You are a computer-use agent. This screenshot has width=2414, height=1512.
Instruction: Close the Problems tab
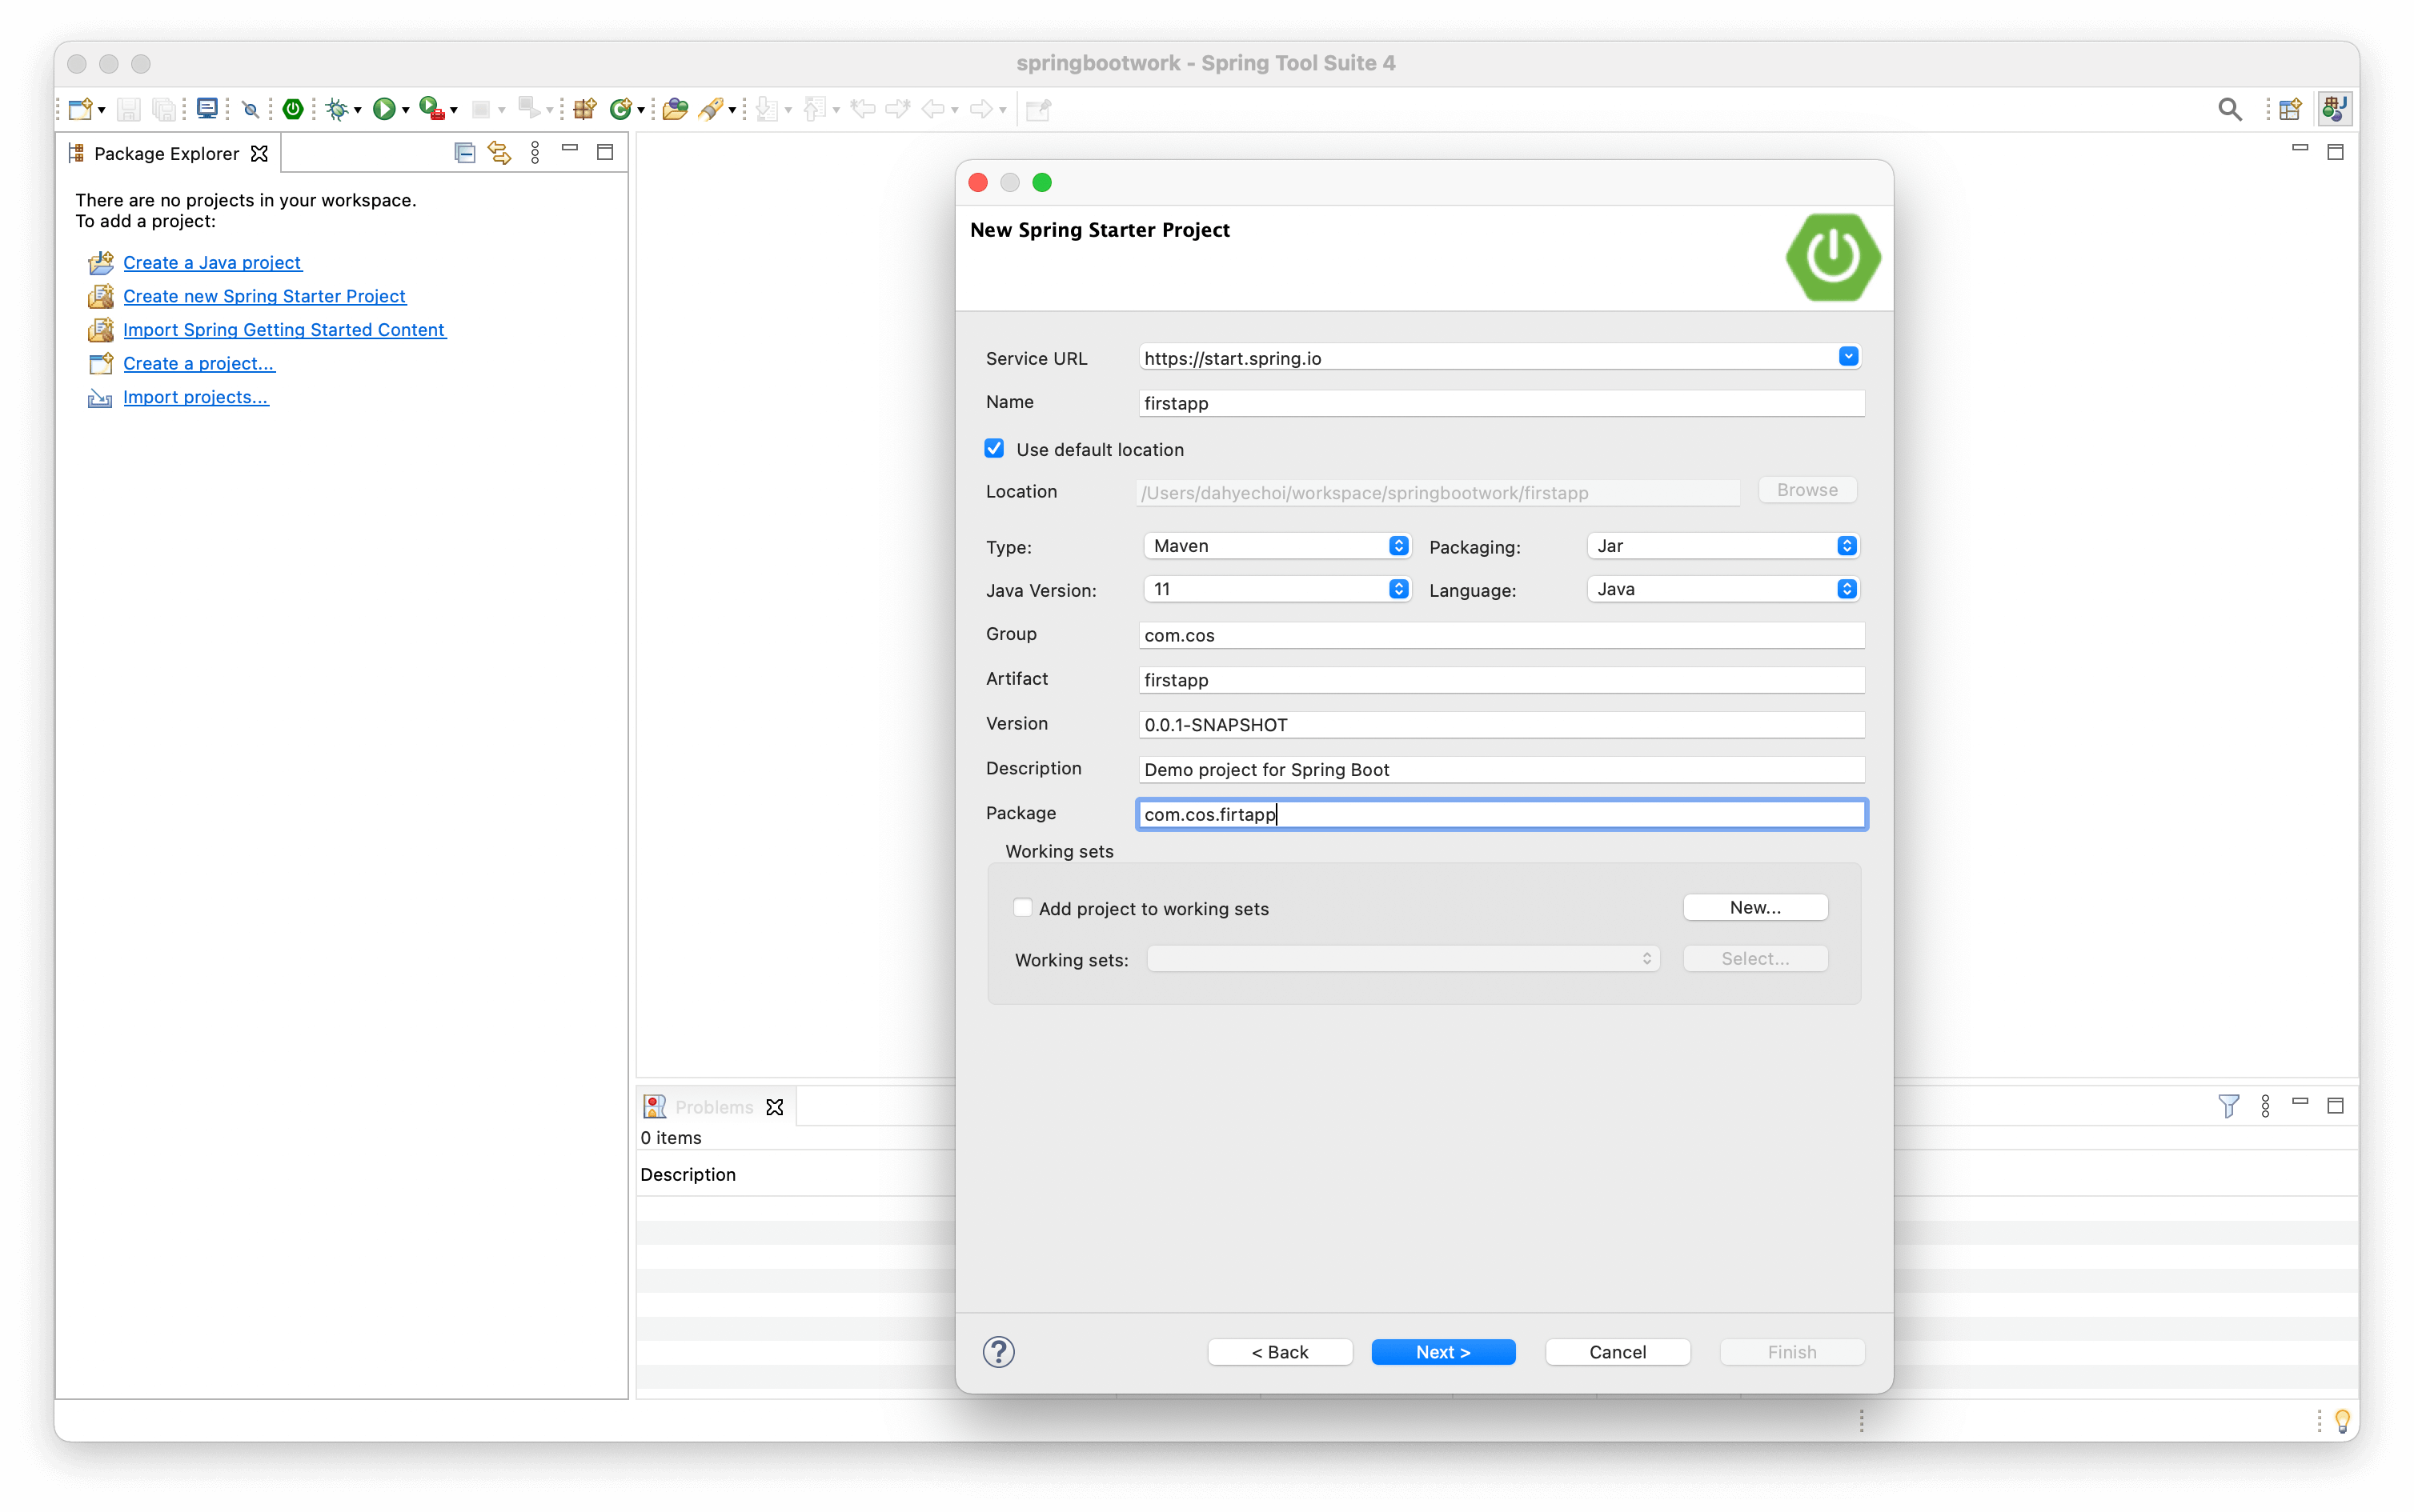(x=774, y=1107)
